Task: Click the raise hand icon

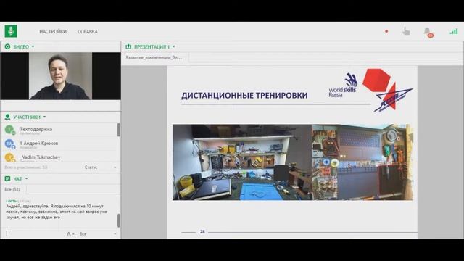Action: (x=406, y=31)
